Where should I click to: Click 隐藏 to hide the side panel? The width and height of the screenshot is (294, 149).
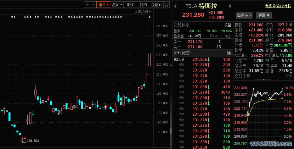coord(157,5)
